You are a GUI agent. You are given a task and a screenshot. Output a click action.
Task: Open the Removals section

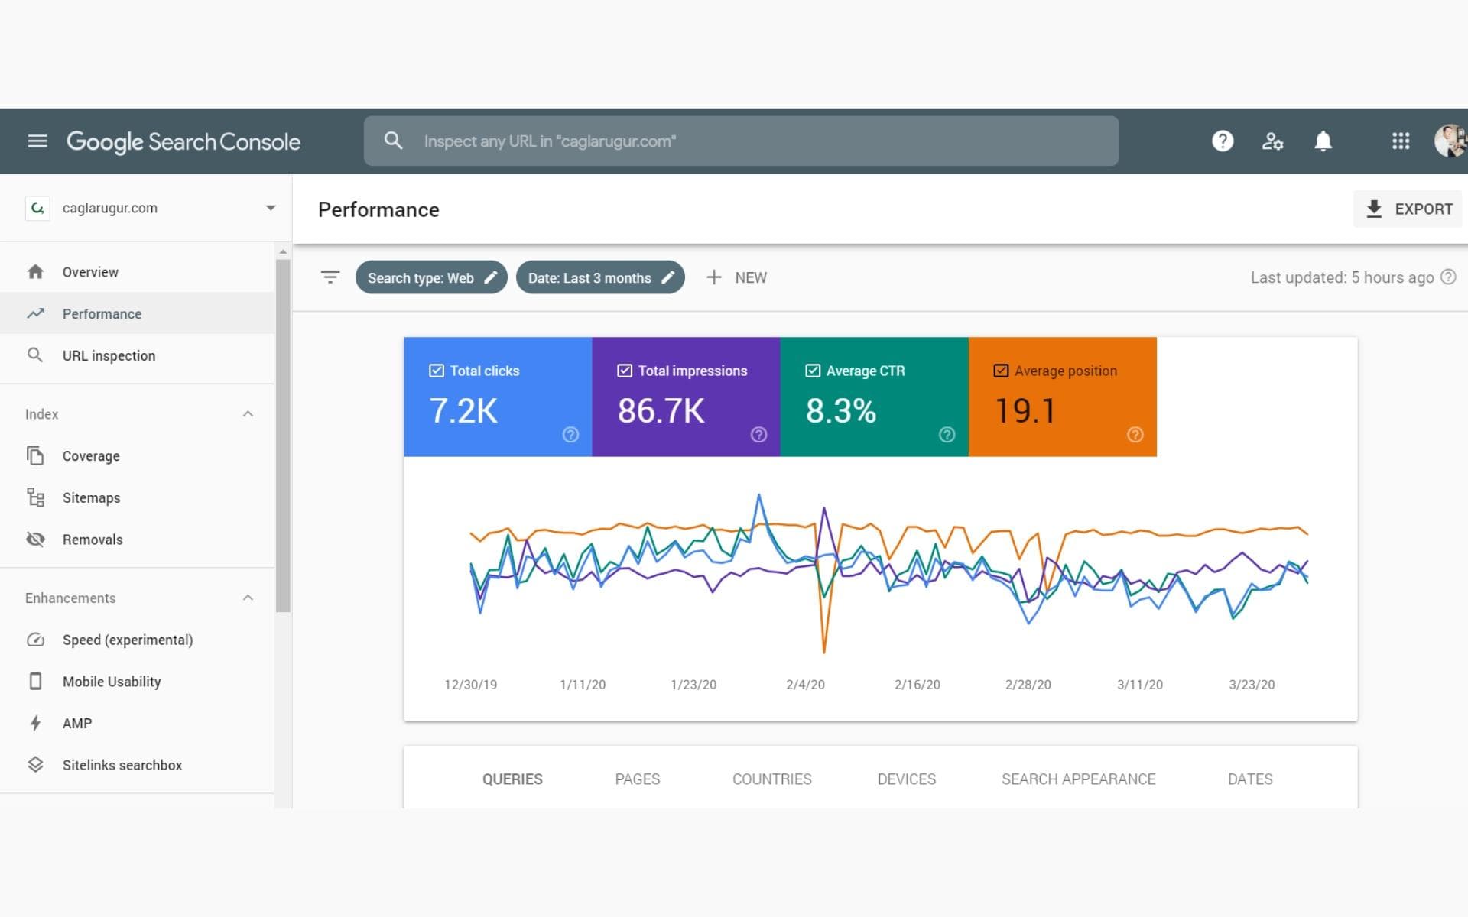click(93, 539)
